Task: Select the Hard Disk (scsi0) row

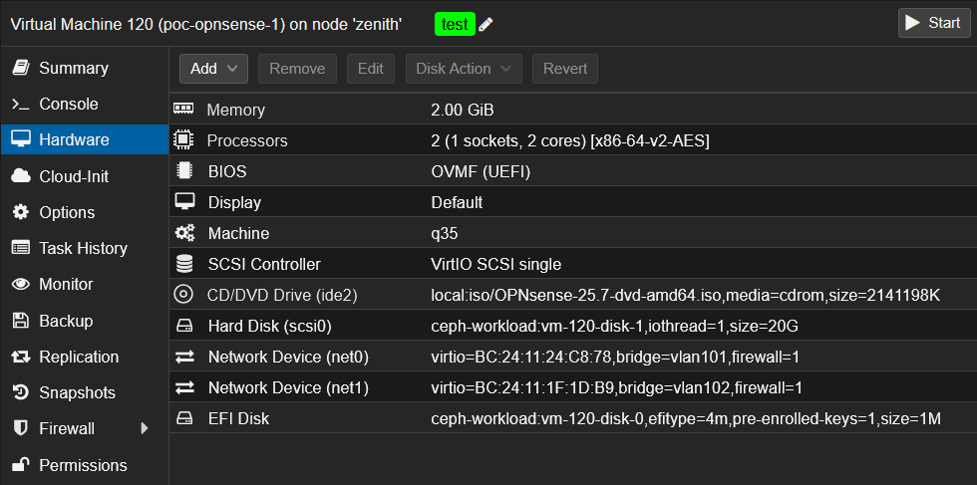Action: pos(571,326)
